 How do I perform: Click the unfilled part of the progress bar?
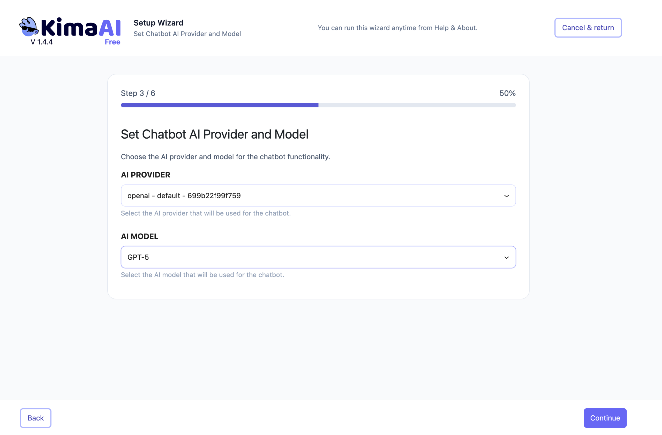coord(417,105)
